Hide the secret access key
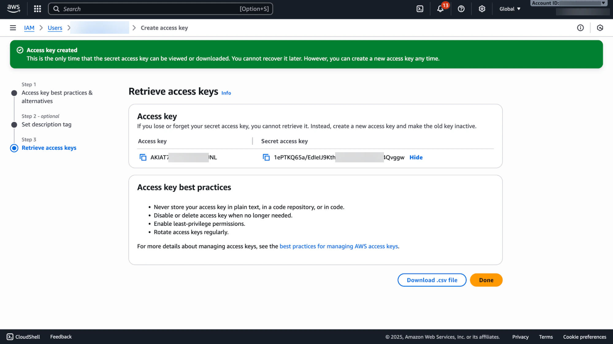The width and height of the screenshot is (613, 344). (x=416, y=157)
